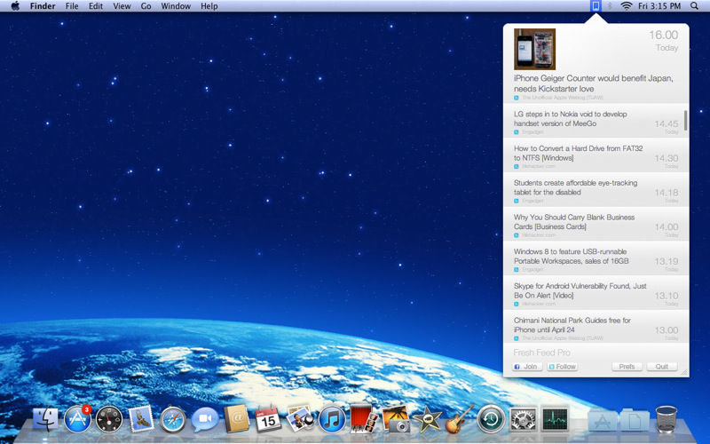Click the 14.30 timestamp
This screenshot has width=710, height=444.
tap(667, 158)
